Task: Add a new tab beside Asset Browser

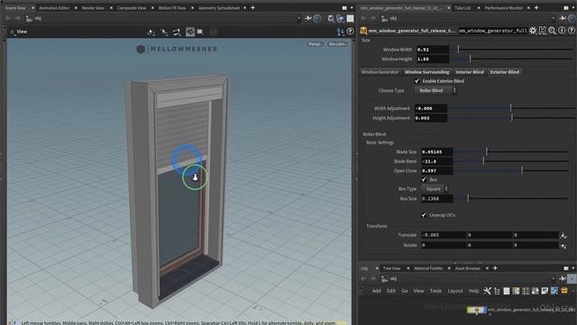Action: coord(495,268)
